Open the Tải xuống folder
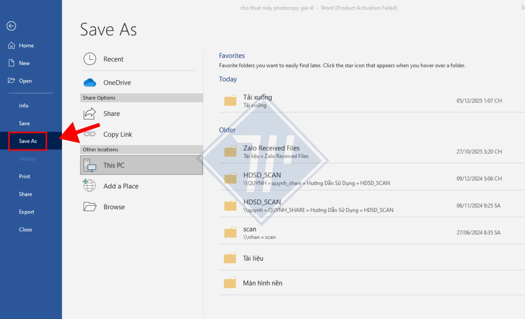This screenshot has width=525, height=319. (x=372, y=101)
